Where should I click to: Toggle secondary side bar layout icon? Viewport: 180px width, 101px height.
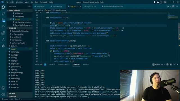pyautogui.click(x=161, y=2)
